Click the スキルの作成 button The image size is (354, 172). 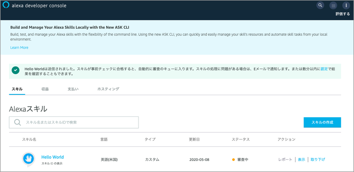[322, 122]
